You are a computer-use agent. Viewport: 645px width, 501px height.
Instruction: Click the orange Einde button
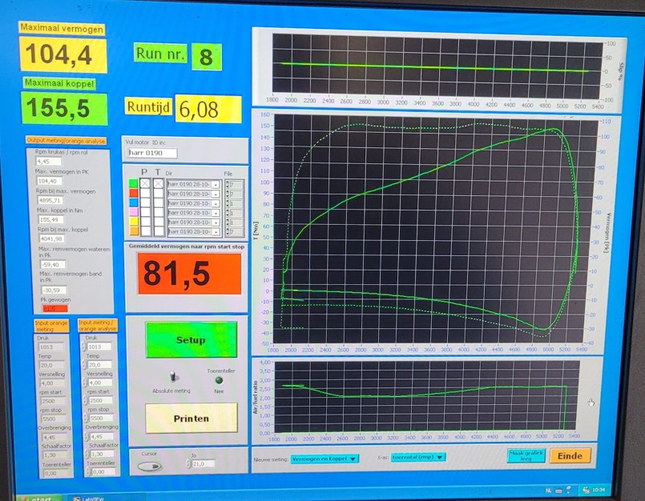[570, 455]
